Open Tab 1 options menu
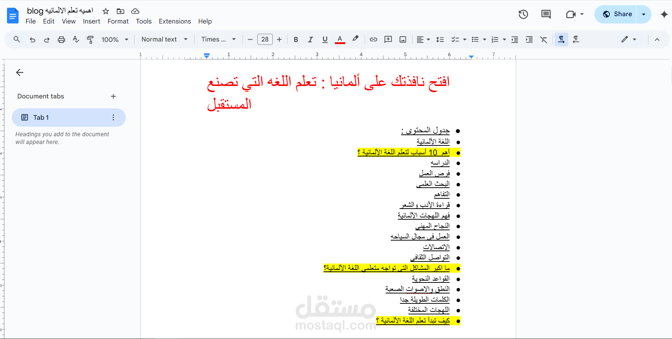This screenshot has width=672, height=339. 113,118
